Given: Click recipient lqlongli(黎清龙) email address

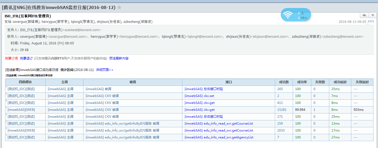Looking at the screenshot, I should coord(204,37).
